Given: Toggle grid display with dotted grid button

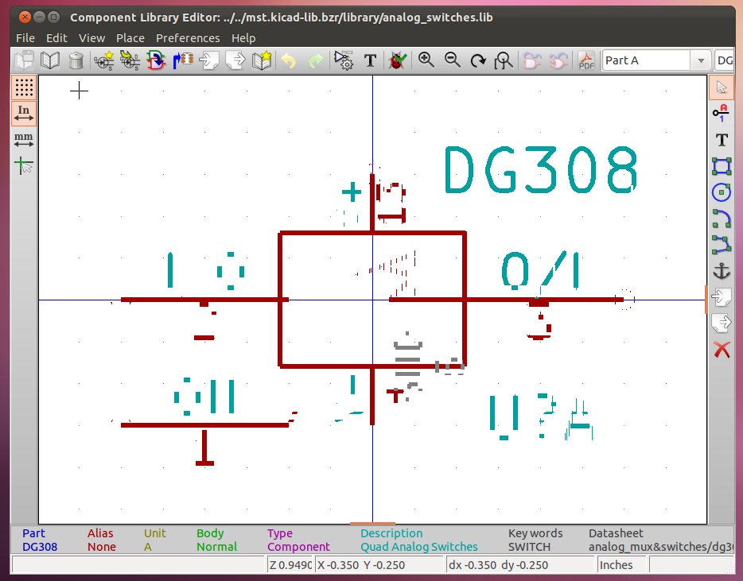Looking at the screenshot, I should point(24,87).
